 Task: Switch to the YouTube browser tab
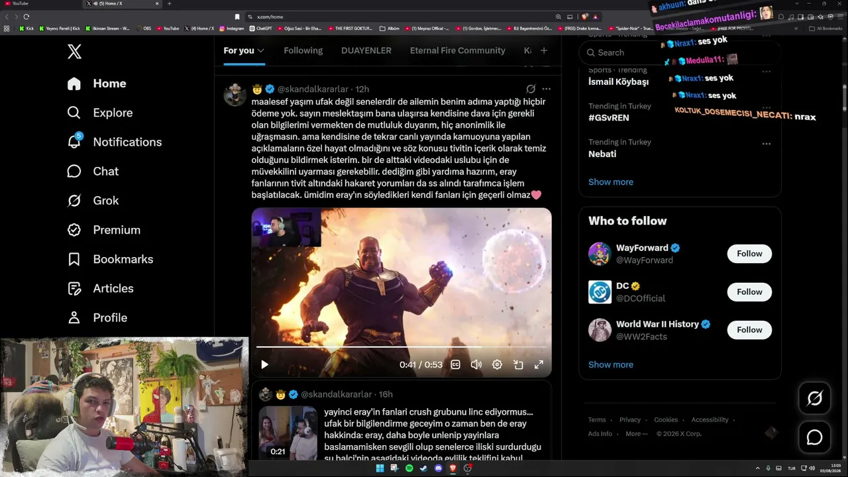(40, 4)
